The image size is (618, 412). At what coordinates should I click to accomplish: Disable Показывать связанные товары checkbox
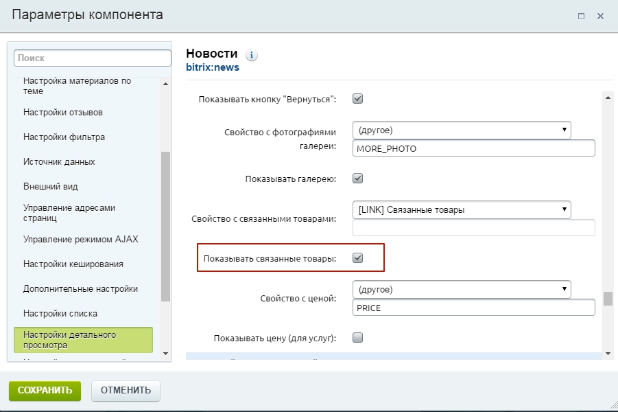pos(357,258)
